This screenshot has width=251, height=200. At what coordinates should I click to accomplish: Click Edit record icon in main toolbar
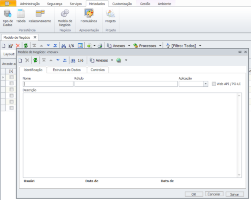point(11,46)
